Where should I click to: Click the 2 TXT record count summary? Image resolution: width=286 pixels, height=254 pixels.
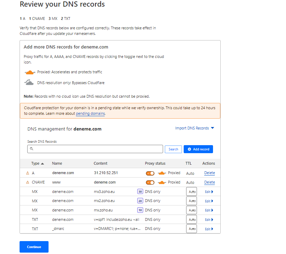[x=66, y=18]
